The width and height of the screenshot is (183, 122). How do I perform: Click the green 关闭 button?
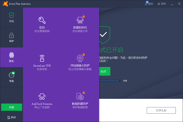(x=105, y=71)
